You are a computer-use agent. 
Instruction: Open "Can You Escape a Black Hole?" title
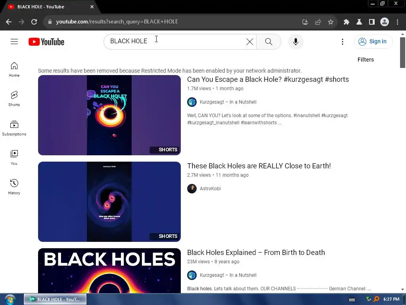(268, 79)
